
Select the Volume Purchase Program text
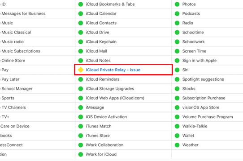point(208,117)
